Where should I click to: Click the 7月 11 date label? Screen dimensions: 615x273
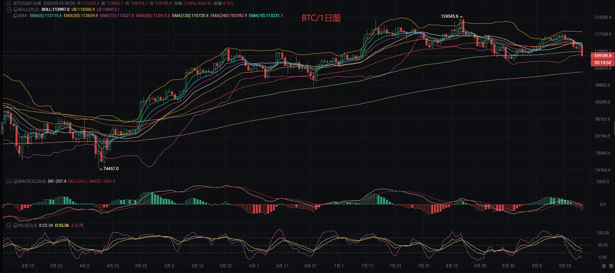367,266
